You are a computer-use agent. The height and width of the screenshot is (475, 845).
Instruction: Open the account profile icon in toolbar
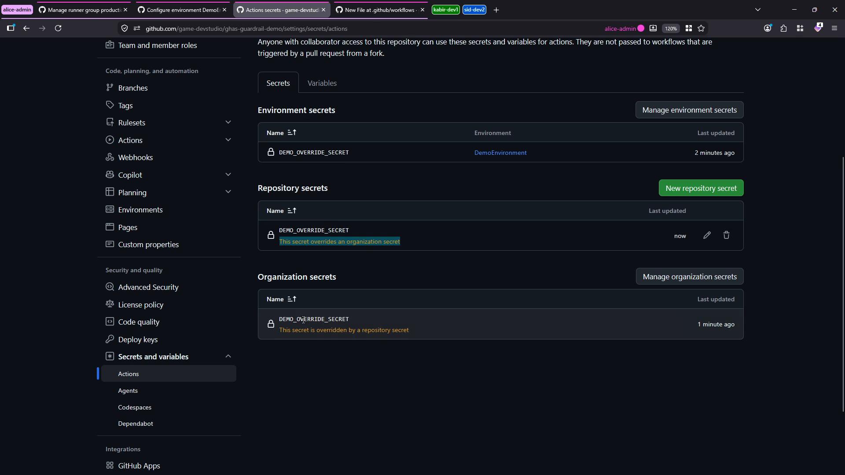768,28
